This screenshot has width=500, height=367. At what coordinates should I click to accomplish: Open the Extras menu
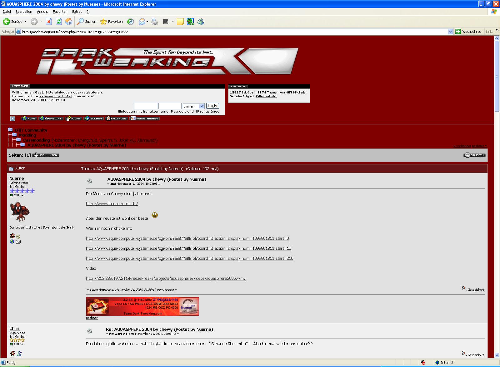tap(77, 12)
